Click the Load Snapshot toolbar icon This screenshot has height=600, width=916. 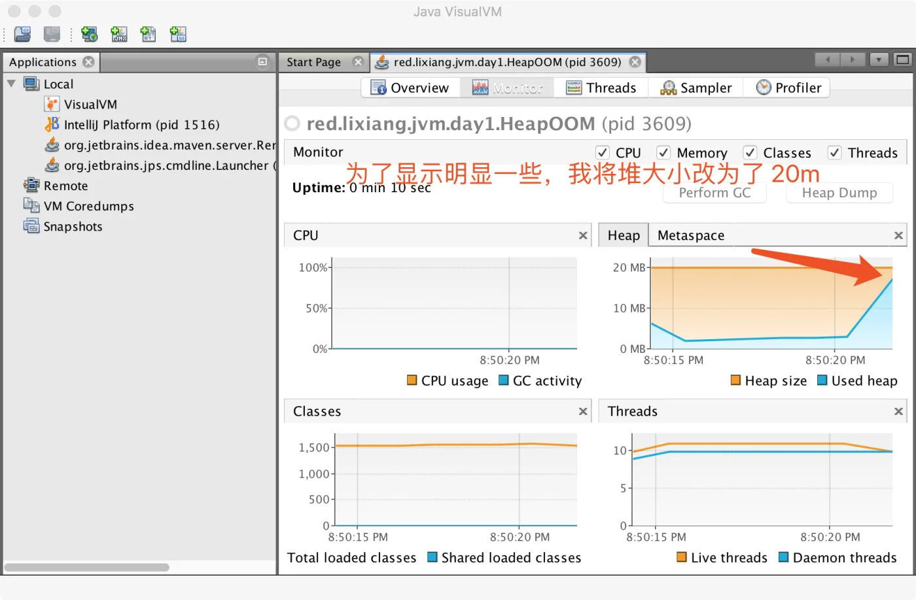point(23,34)
